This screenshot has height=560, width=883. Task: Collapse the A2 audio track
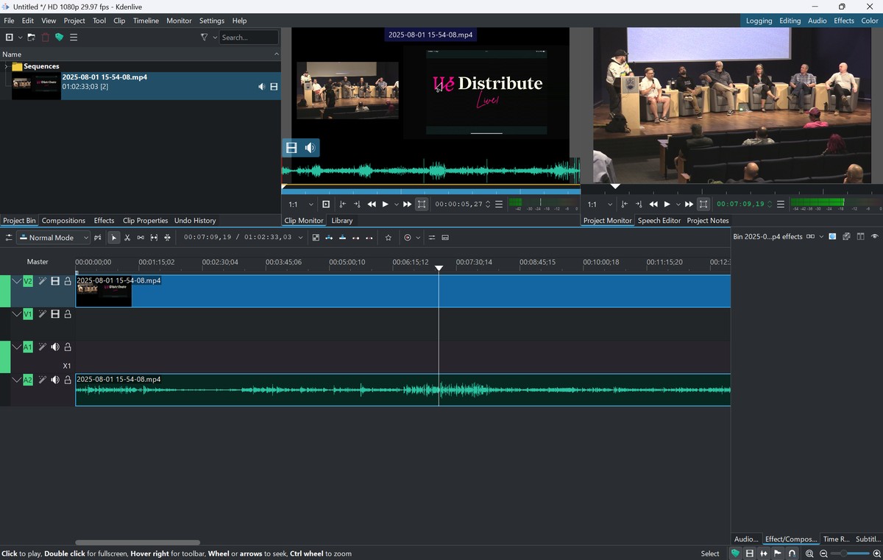coord(16,380)
